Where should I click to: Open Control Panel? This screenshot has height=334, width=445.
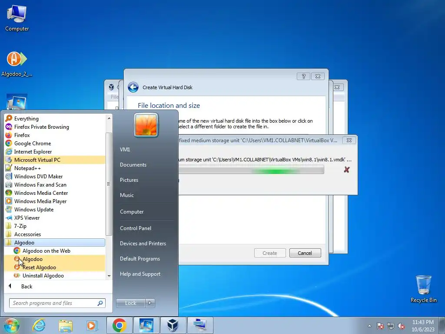(136, 228)
